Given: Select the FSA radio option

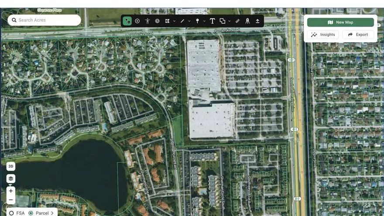Looking at the screenshot, I should (x=11, y=213).
